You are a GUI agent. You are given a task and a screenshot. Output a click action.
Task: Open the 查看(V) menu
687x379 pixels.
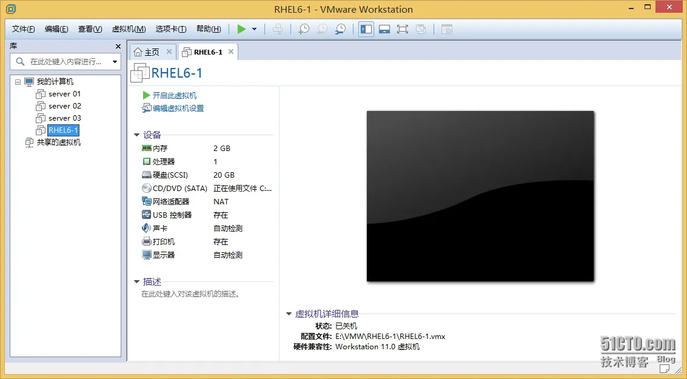tap(90, 29)
